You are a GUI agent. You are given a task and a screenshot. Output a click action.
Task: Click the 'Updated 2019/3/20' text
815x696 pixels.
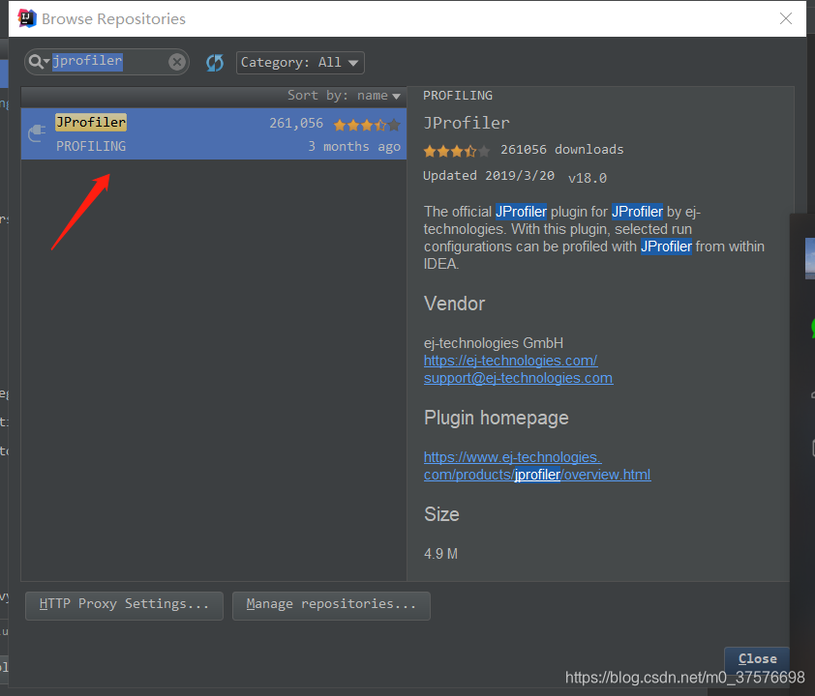coord(489,175)
